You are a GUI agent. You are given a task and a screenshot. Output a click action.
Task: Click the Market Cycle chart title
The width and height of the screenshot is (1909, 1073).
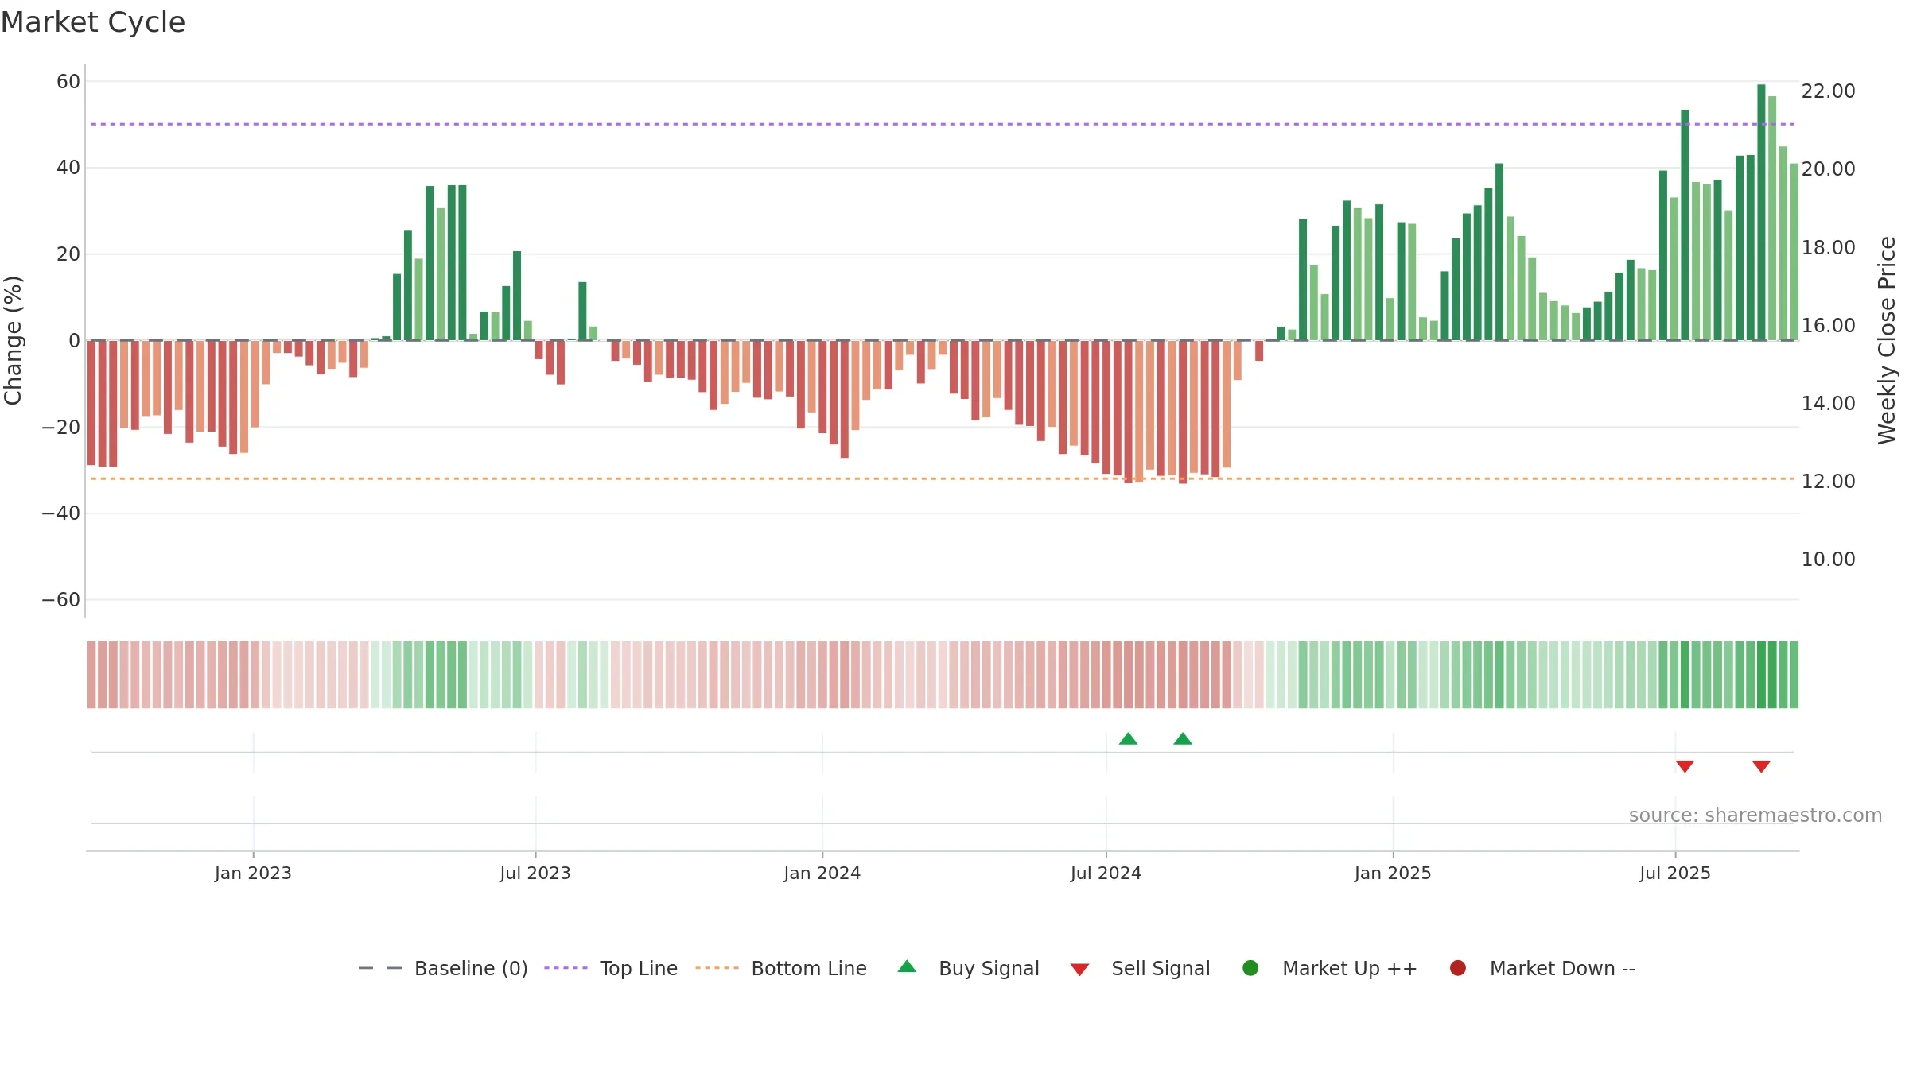point(93,22)
